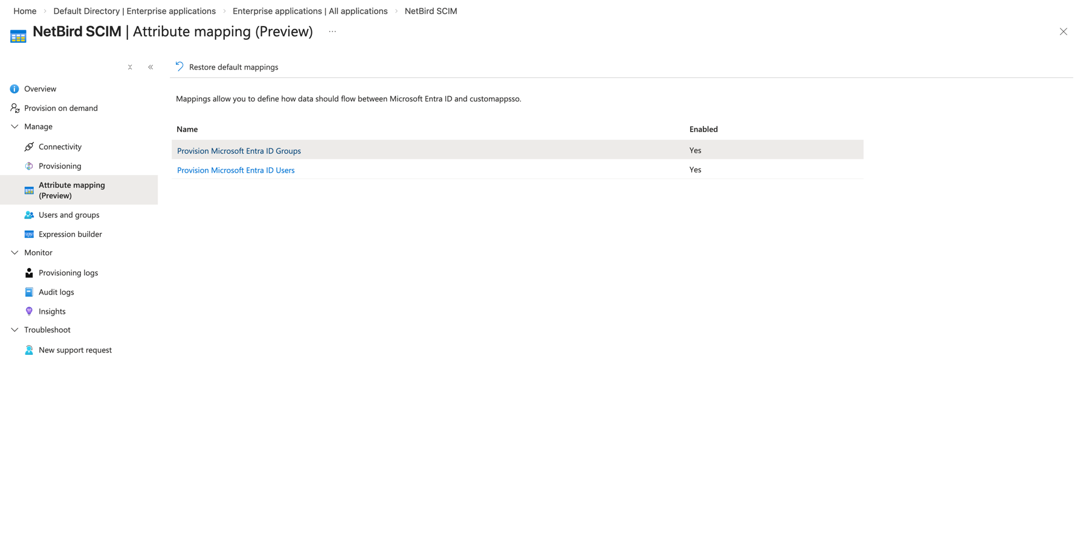The width and height of the screenshot is (1077, 548).
Task: Collapse the Monitor section
Action: pyautogui.click(x=15, y=253)
